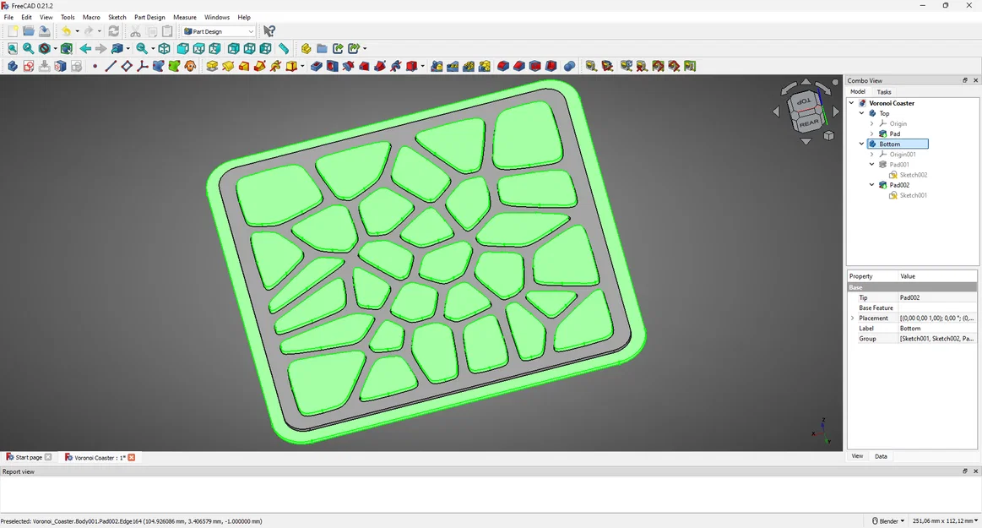Collapse the Bottom body tree node
Screen dimensions: 982x528
point(862,144)
